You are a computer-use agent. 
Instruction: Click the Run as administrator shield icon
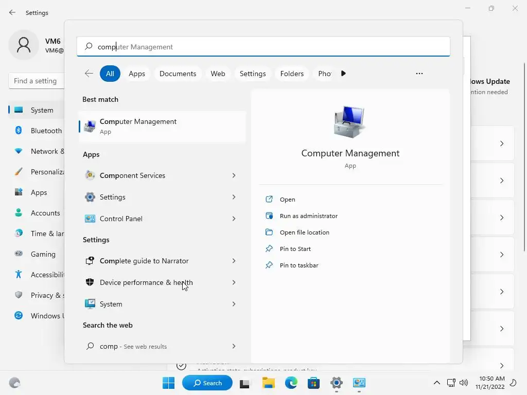tap(269, 216)
